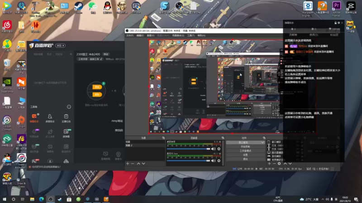The height and width of the screenshot is (203, 362).
Task: Mute the desktop audio channel
Action: coord(213,149)
